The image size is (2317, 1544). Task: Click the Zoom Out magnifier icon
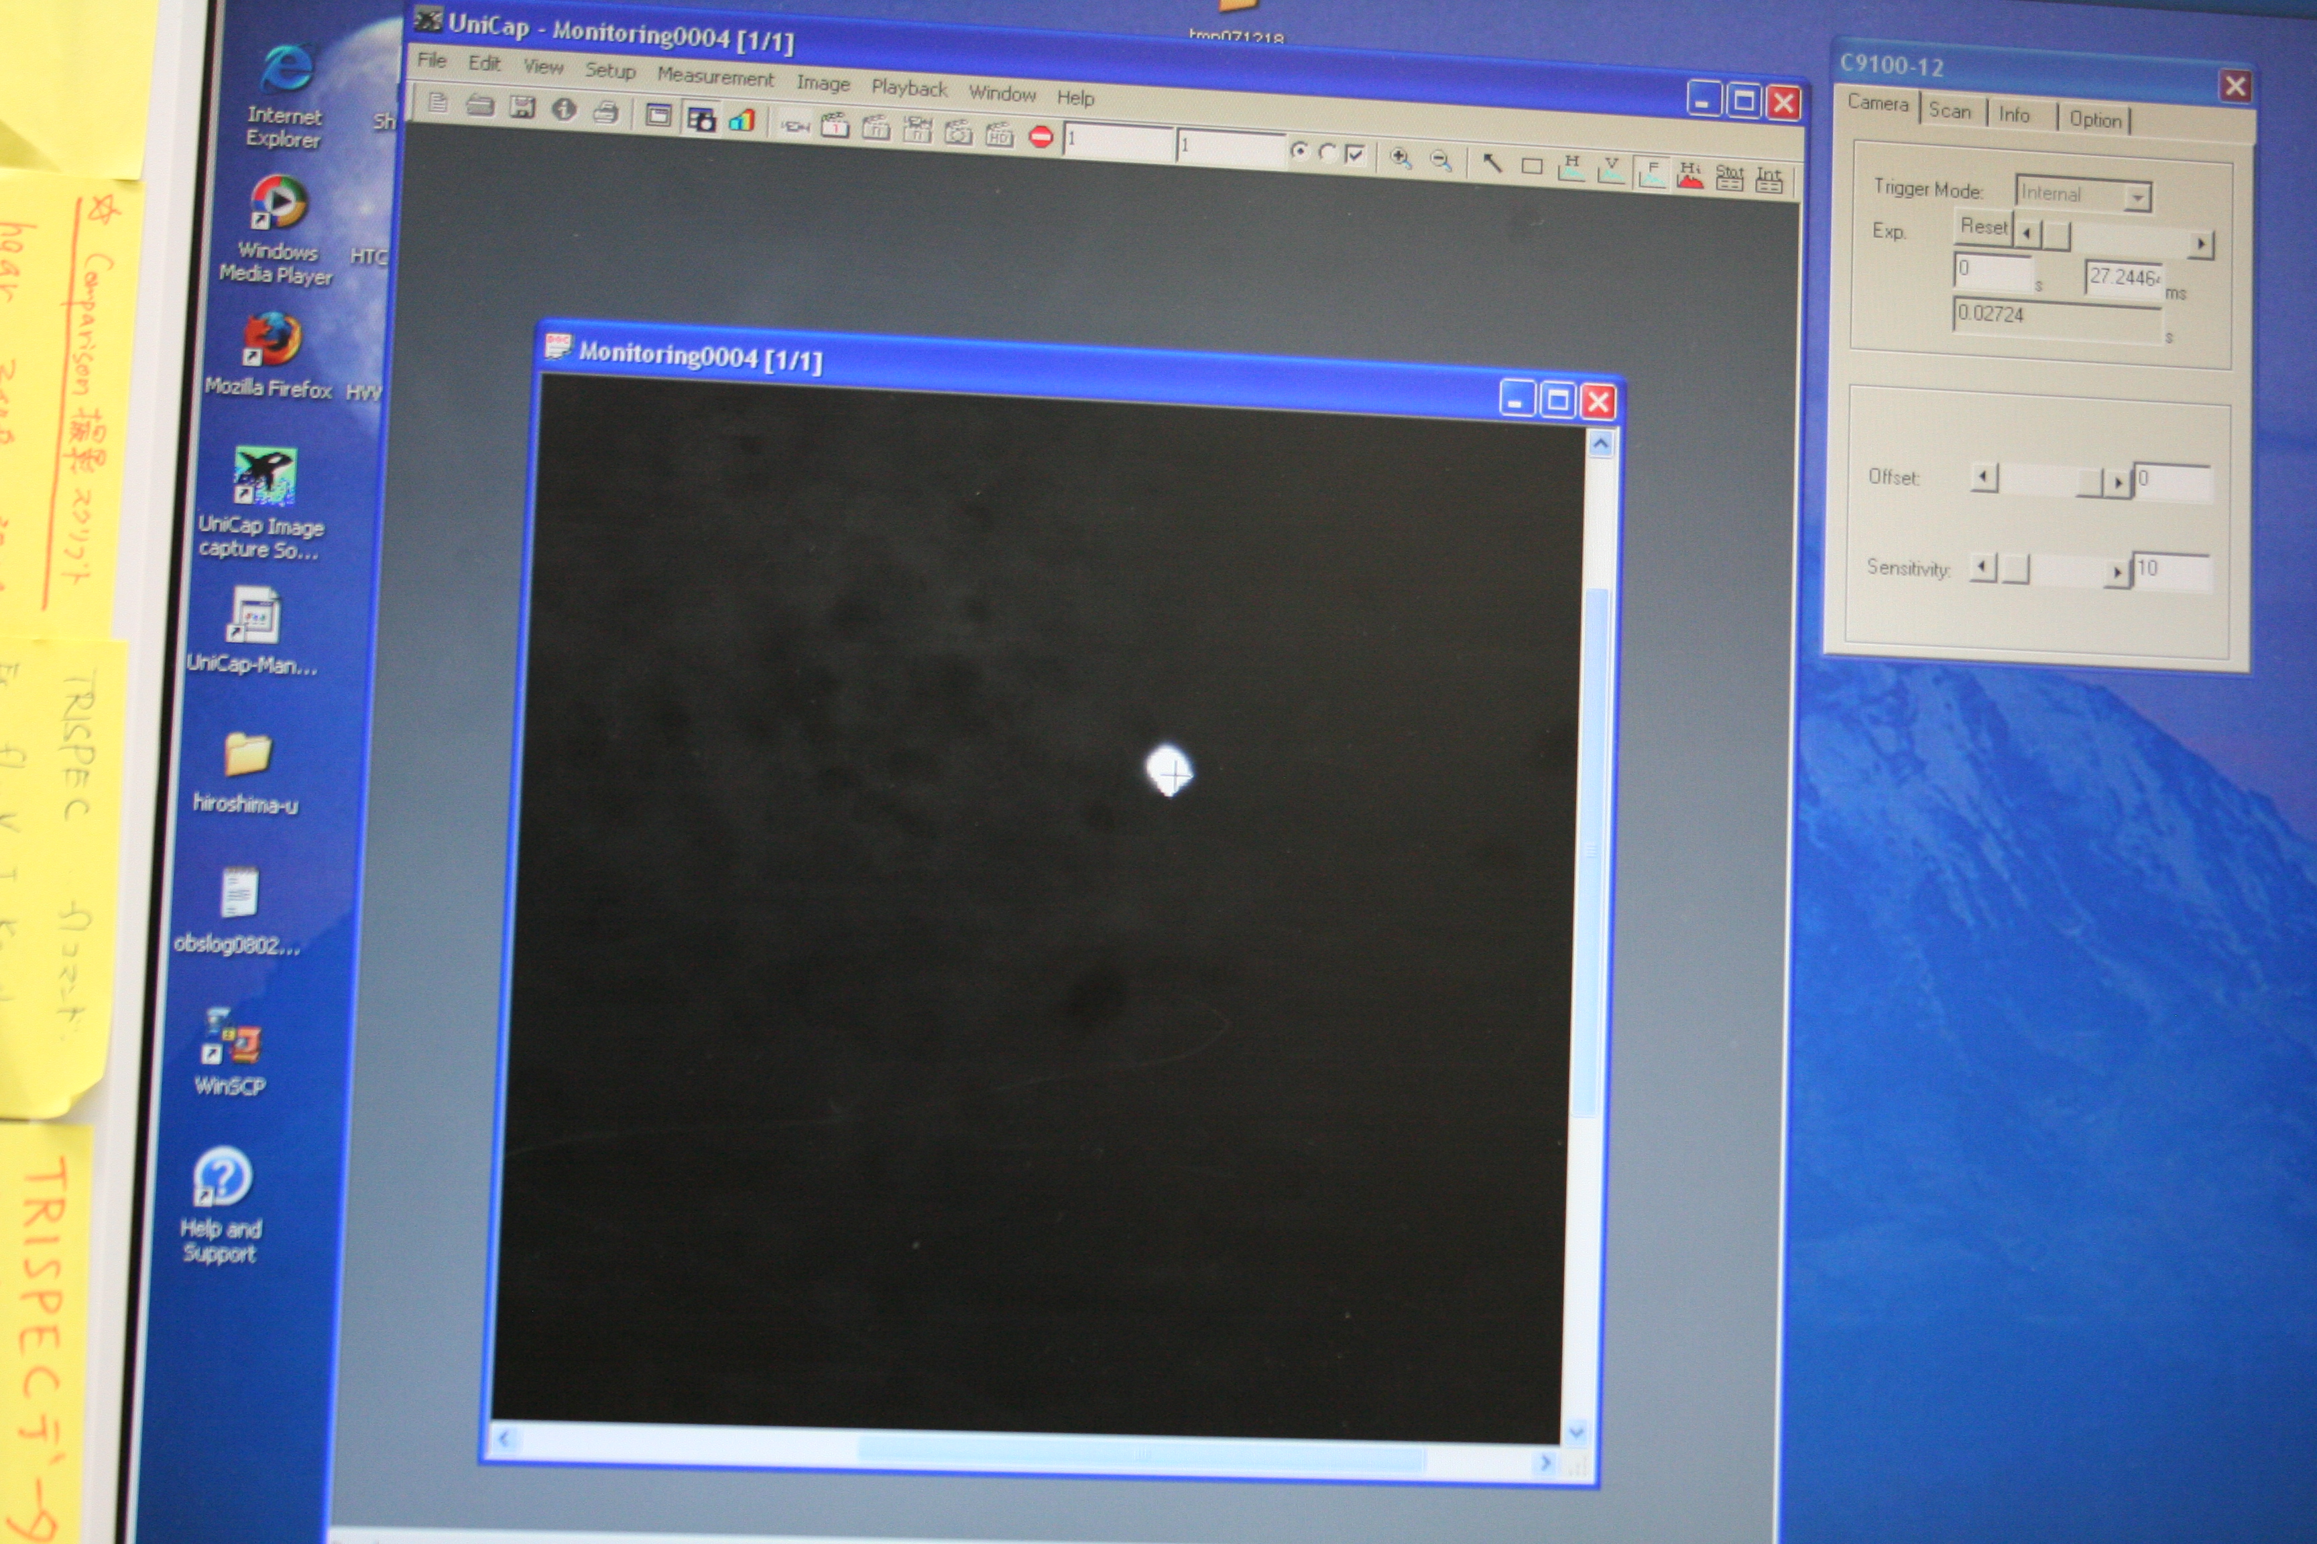(x=1440, y=159)
